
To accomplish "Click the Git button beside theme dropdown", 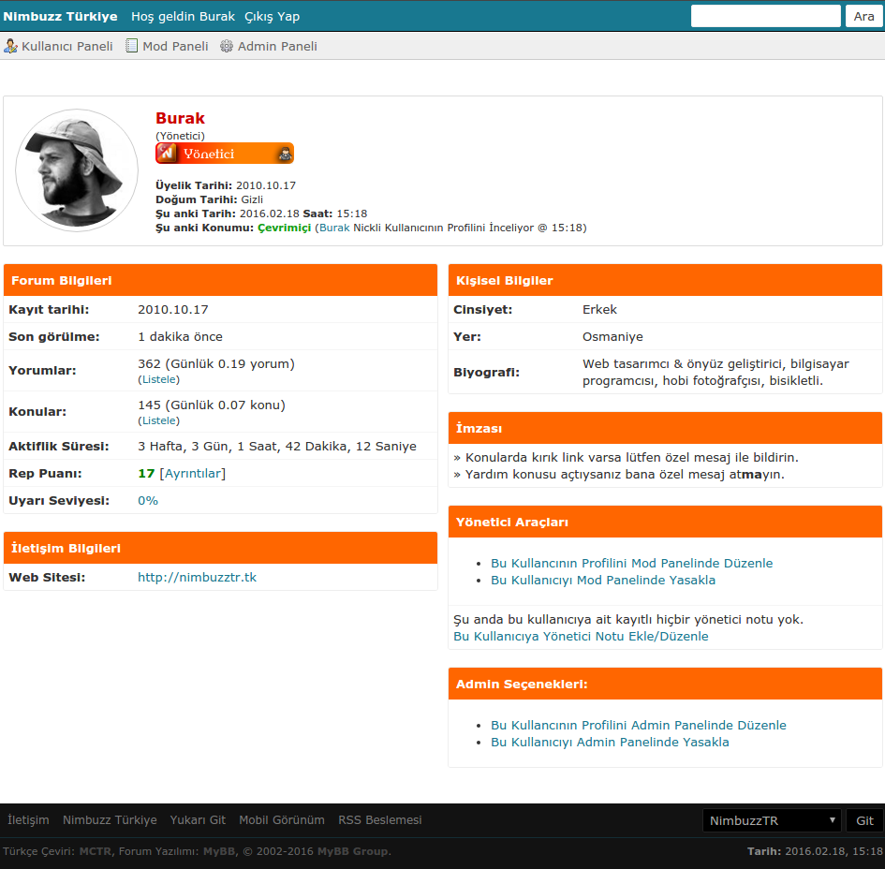I will point(864,820).
